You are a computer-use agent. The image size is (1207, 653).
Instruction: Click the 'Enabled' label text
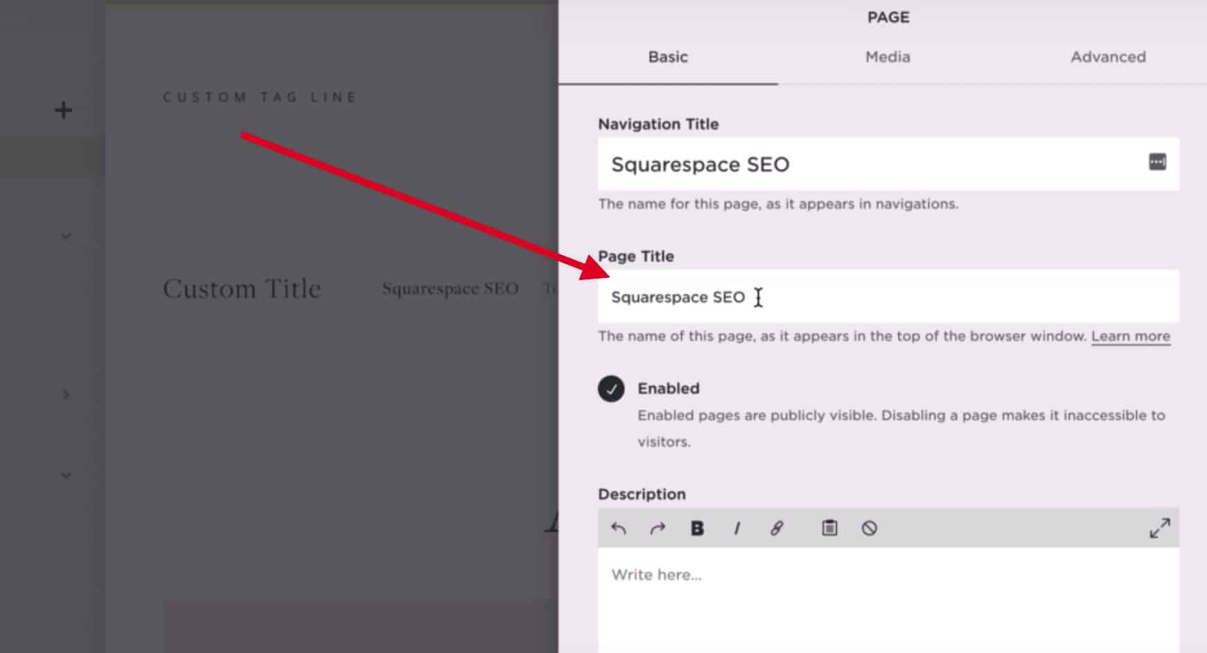[x=669, y=388]
